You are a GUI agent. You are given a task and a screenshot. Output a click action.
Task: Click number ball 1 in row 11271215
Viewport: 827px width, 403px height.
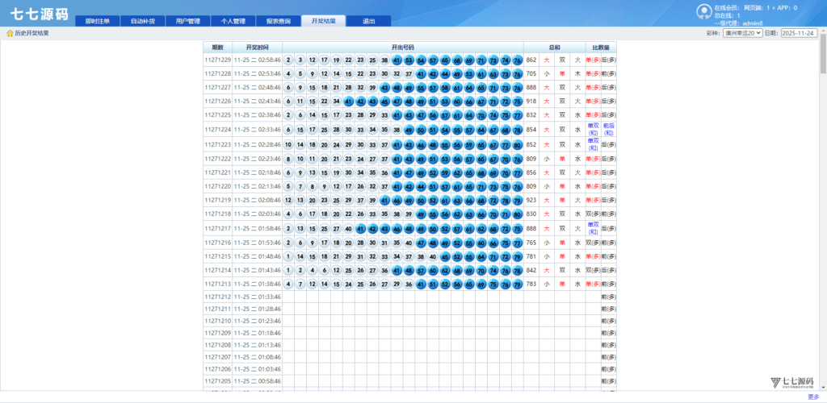(288, 256)
